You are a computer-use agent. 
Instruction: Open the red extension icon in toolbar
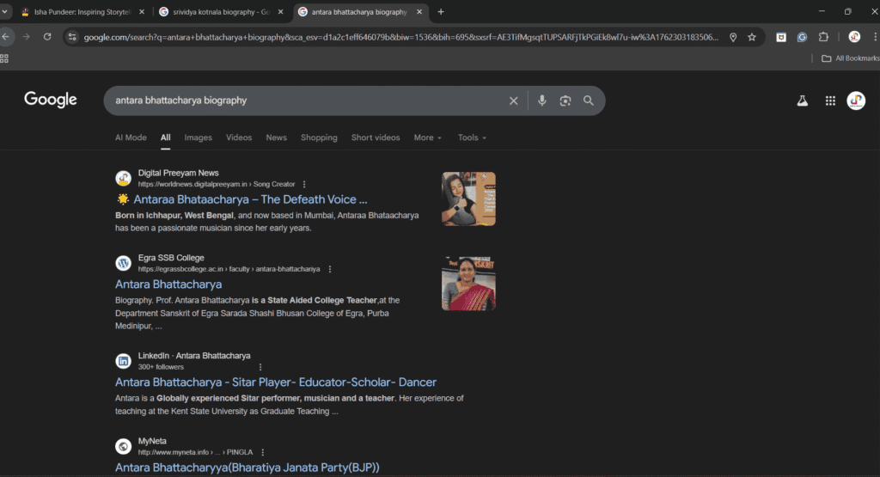781,37
